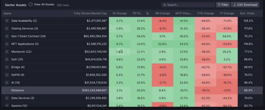Select the Ethereum row
Screen dimensions: 265x110
pos(52,90)
